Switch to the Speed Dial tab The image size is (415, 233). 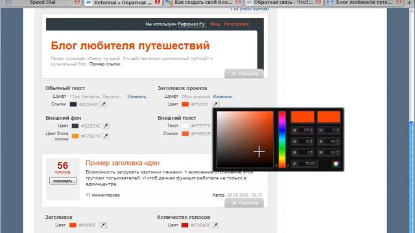point(42,3)
